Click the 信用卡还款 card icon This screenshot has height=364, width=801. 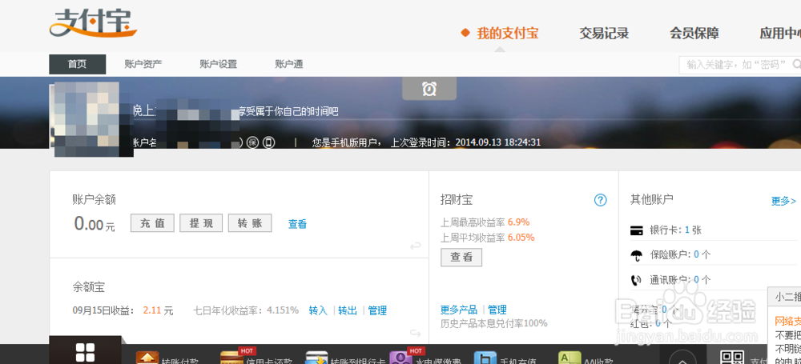tap(231, 358)
